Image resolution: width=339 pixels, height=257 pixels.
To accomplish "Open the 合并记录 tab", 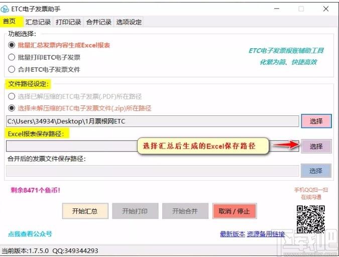I will pyautogui.click(x=98, y=22).
